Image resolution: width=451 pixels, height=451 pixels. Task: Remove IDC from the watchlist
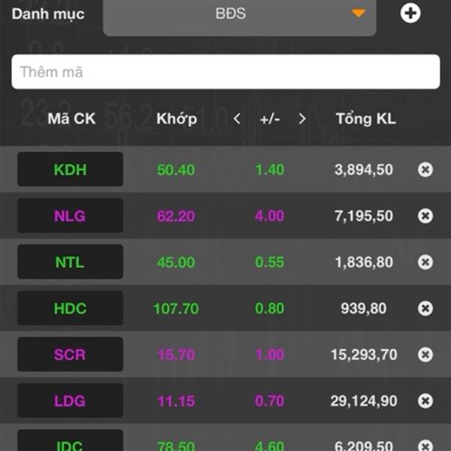(x=425, y=445)
